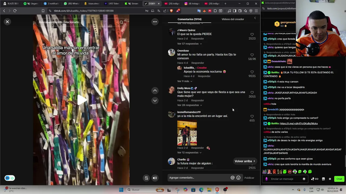Viewport: 346px width, 194px height.
Task: Bookmark this page in toolbar
Action: (x=43, y=11)
